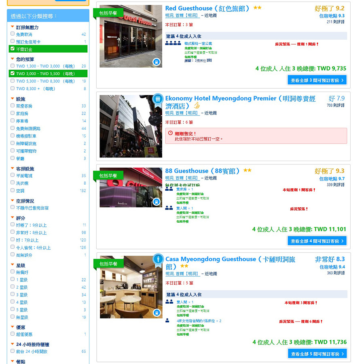Tick the 超值優惠 deal checkbox

click(13, 334)
